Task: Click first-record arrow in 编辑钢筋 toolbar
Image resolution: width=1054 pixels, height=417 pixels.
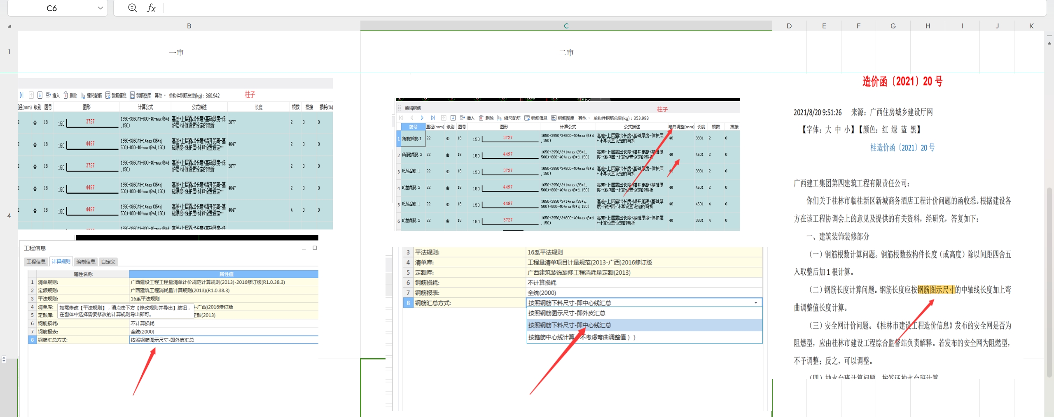Action: (x=401, y=118)
